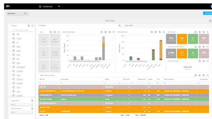
Task: Select the 312 In Progress work packs card
Action: 171,39
